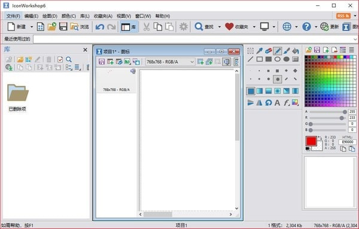Click the flip vertical tool

click(x=251, y=102)
